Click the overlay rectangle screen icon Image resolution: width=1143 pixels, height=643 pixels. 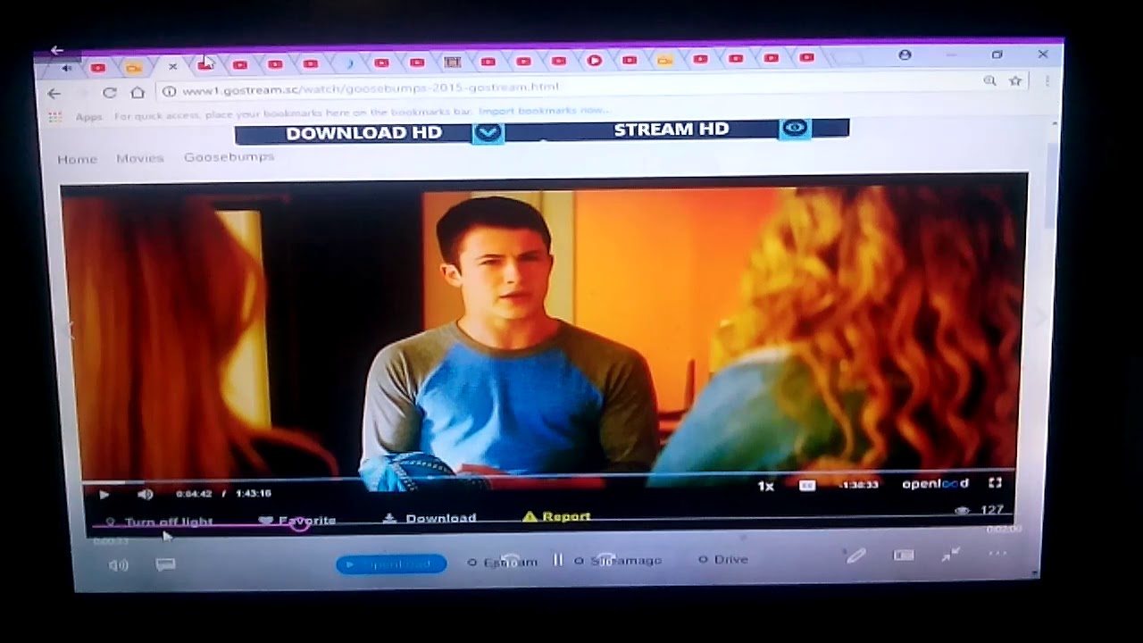pyautogui.click(x=904, y=555)
